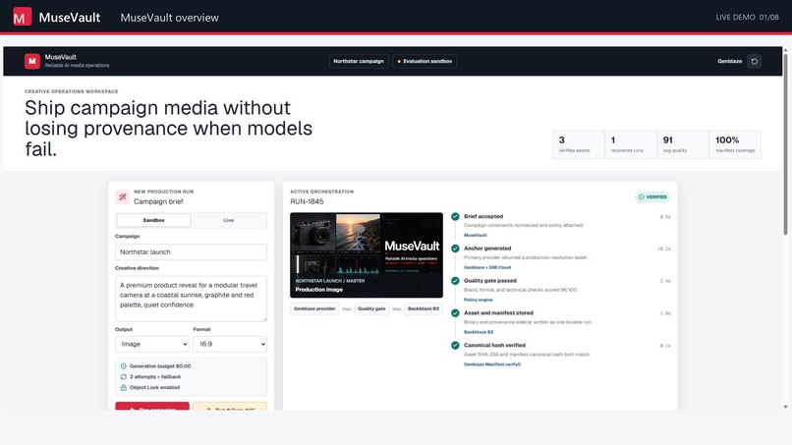Image resolution: width=792 pixels, height=445 pixels.
Task: Switch to Live mode
Action: (228, 220)
